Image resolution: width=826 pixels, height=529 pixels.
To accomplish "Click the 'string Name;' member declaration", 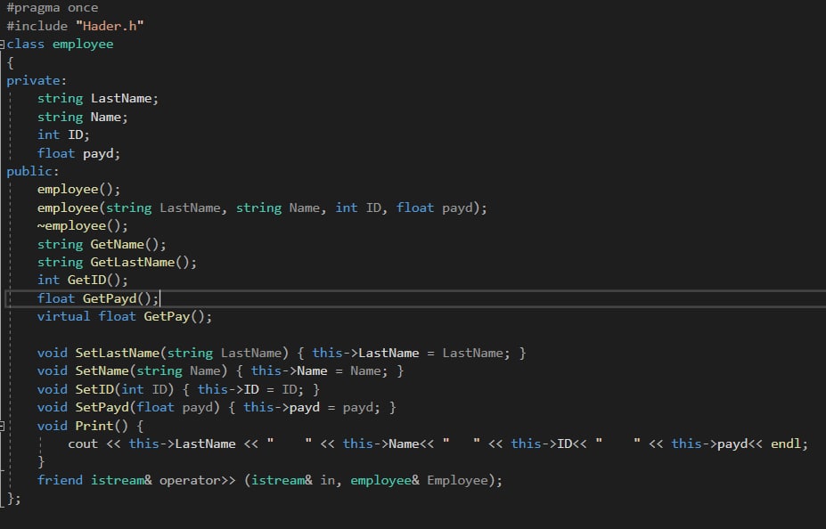I will (x=82, y=117).
